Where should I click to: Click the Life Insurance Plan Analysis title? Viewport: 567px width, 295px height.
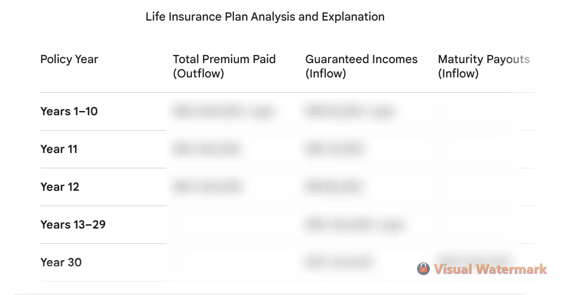click(x=265, y=17)
